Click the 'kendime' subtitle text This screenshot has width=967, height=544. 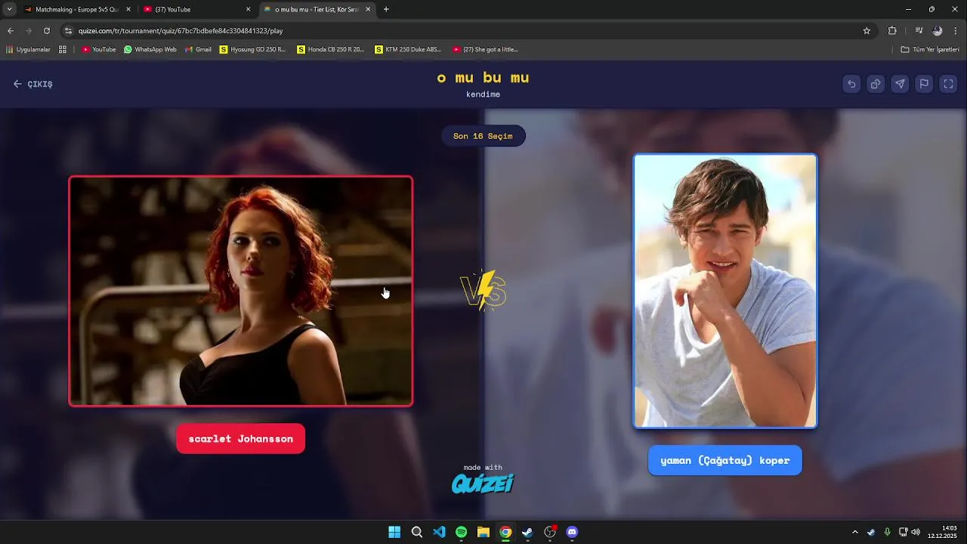483,94
